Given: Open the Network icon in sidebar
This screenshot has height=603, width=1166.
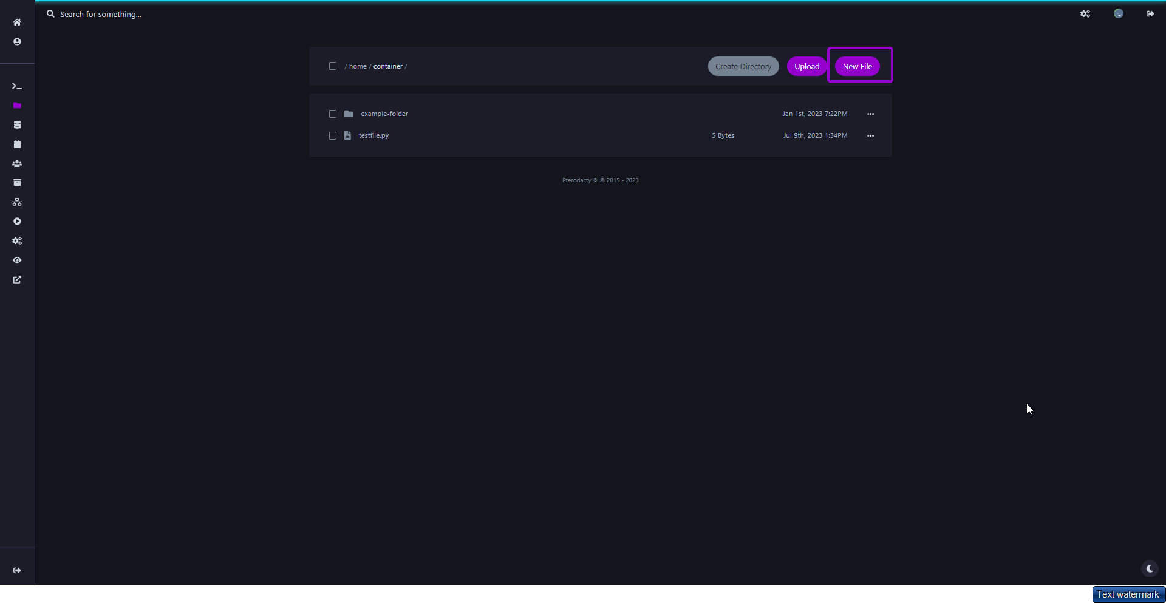Looking at the screenshot, I should (17, 202).
